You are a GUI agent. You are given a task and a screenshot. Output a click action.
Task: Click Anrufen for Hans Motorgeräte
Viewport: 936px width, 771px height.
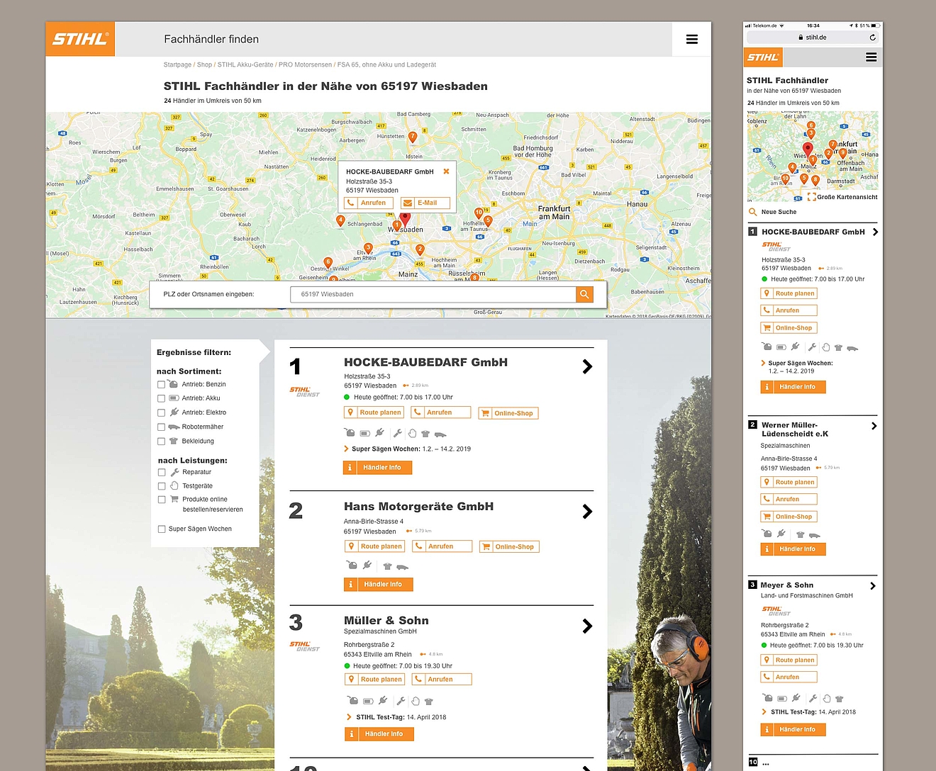tap(442, 546)
